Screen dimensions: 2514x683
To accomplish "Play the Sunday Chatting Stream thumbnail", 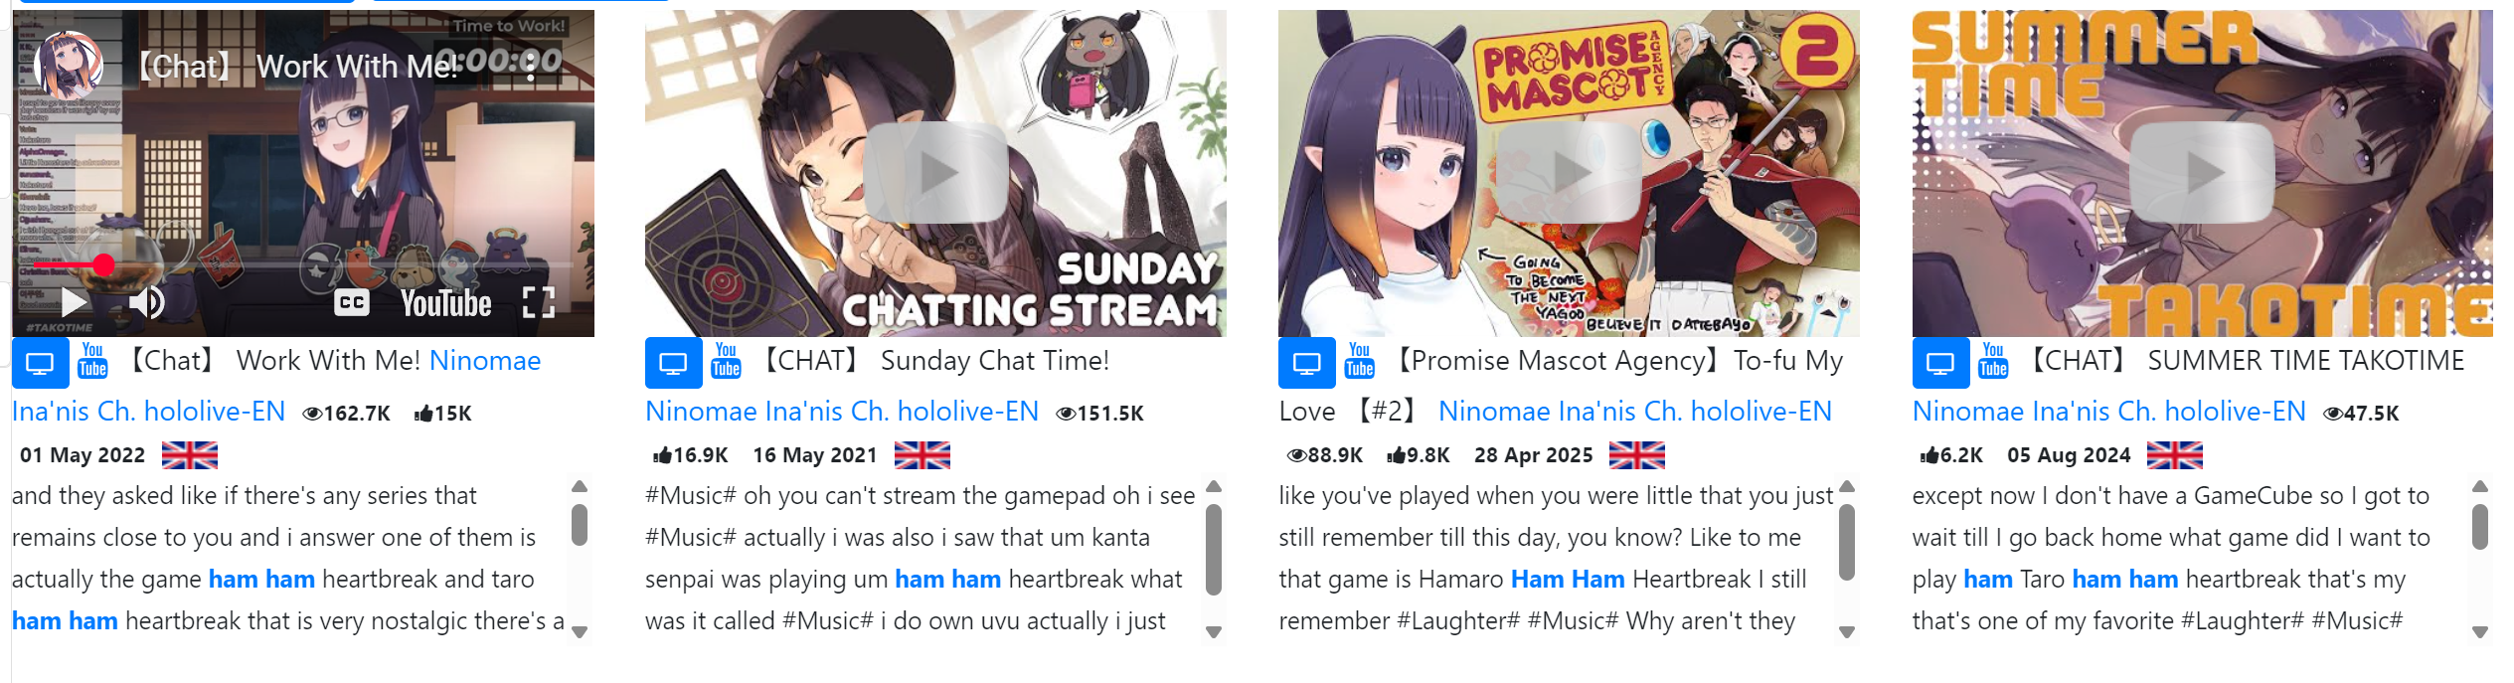I will 934,173.
